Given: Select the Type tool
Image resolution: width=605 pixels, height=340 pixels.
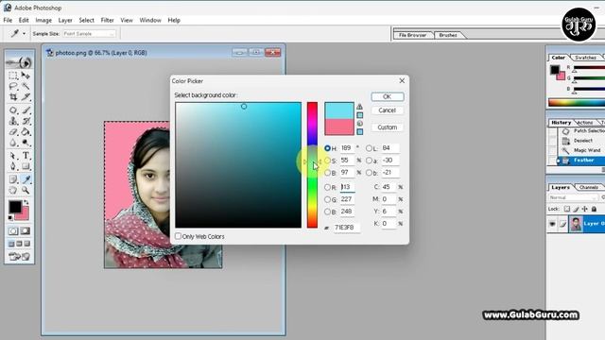Looking at the screenshot, I should (x=26, y=156).
